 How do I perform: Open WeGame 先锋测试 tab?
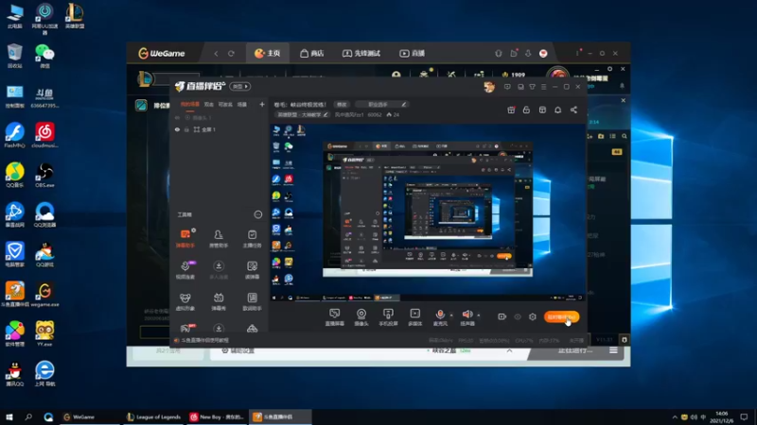[361, 53]
